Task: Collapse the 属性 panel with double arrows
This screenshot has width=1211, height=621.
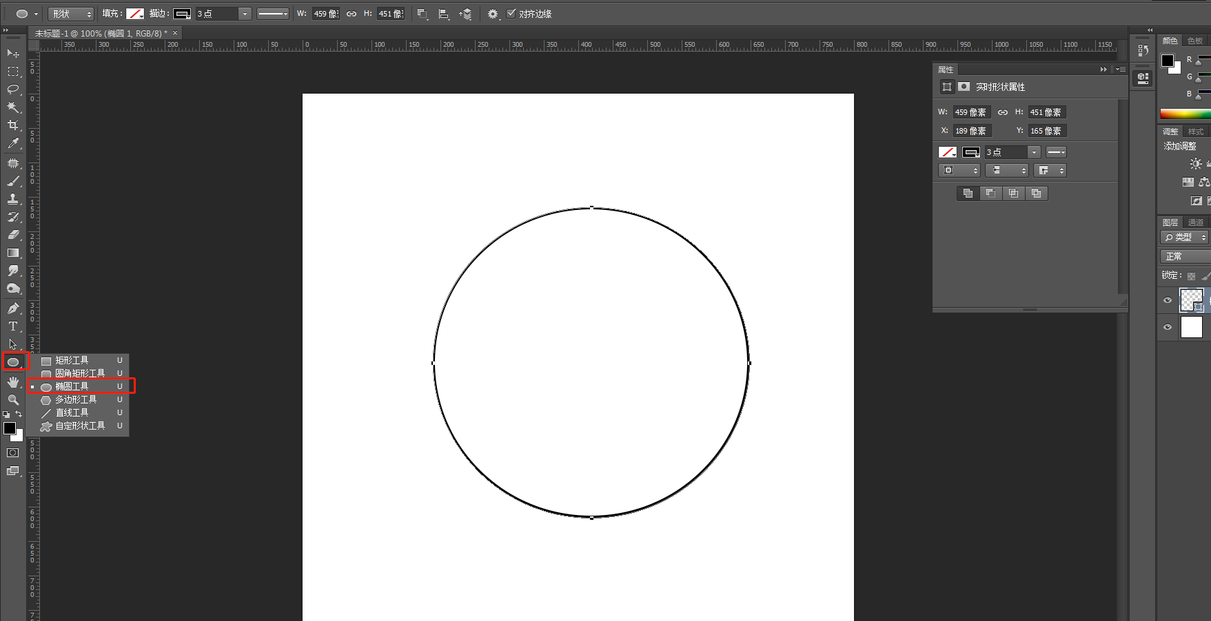Action: tap(1103, 70)
